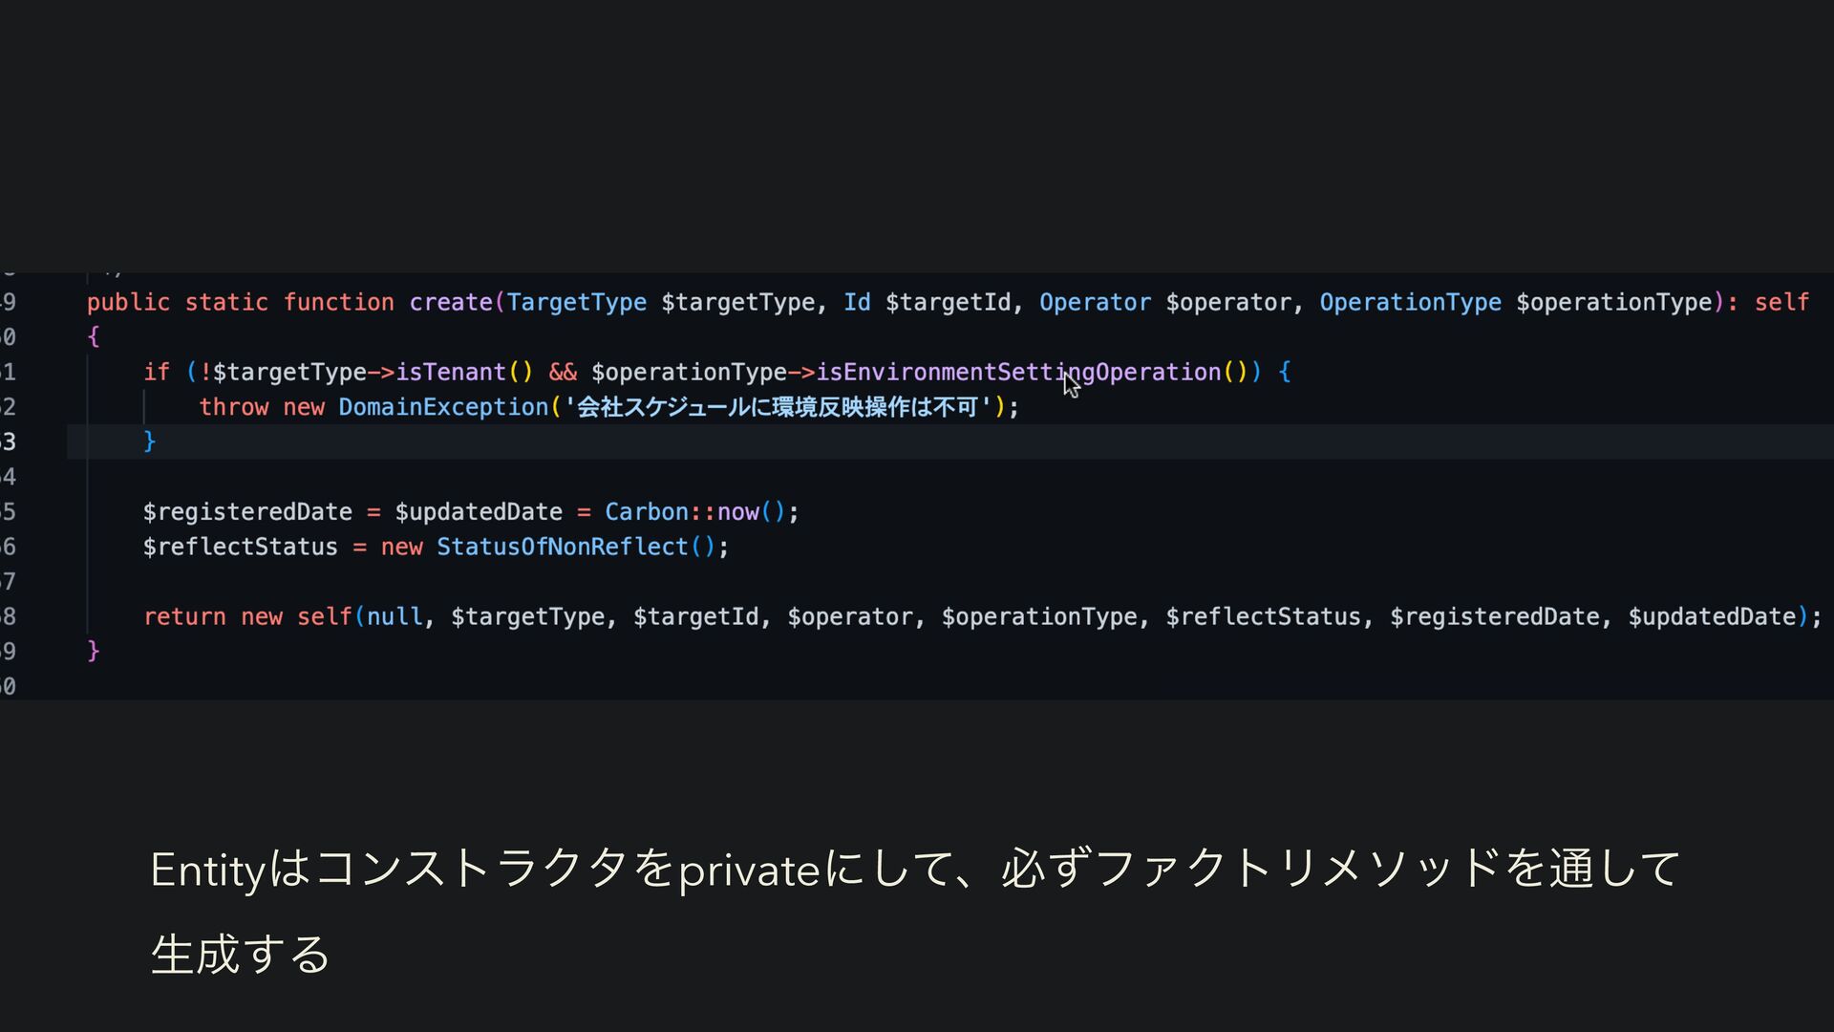Click the OperationType type hint
The height and width of the screenshot is (1032, 1834).
tap(1410, 302)
